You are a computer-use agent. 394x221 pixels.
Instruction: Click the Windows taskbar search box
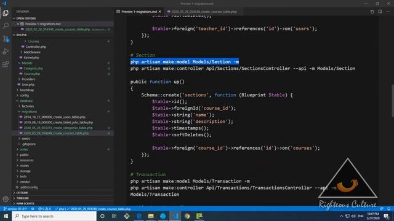pyautogui.click(x=54, y=216)
